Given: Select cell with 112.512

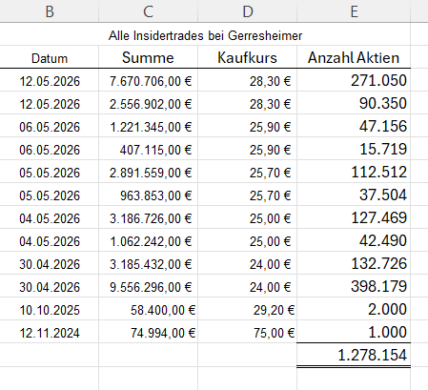Looking at the screenshot, I should 354,172.
